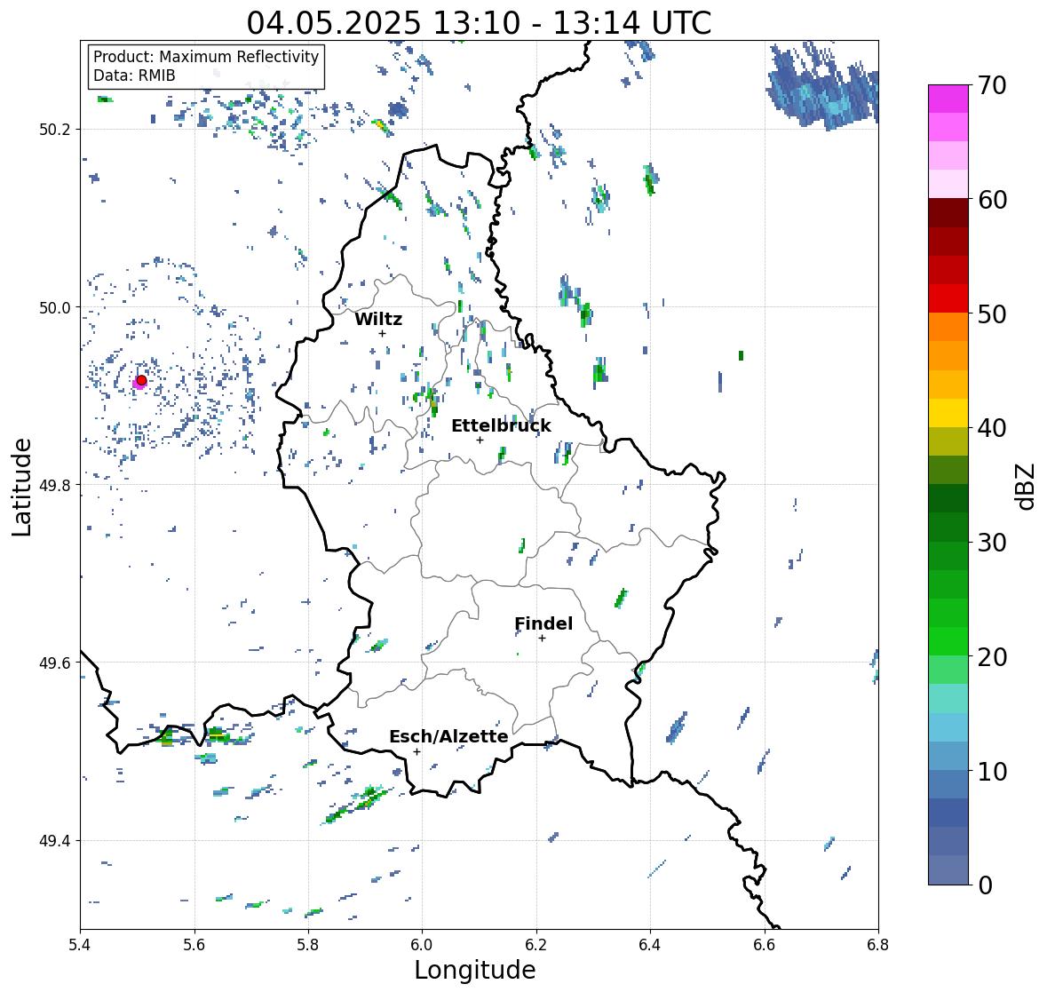The width and height of the screenshot is (1047, 992).
Task: Click the 6.2 longitude tick label
Action: click(536, 944)
